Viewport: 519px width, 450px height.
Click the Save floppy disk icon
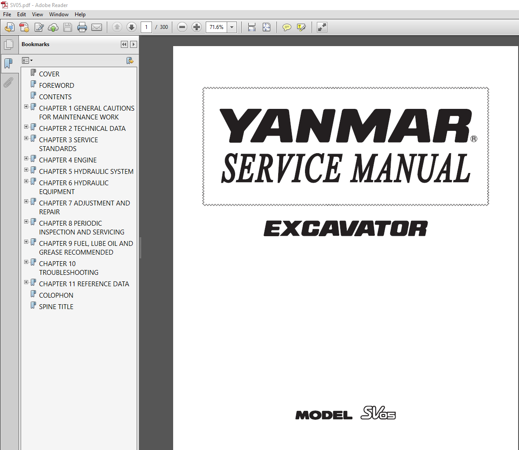(x=68, y=27)
